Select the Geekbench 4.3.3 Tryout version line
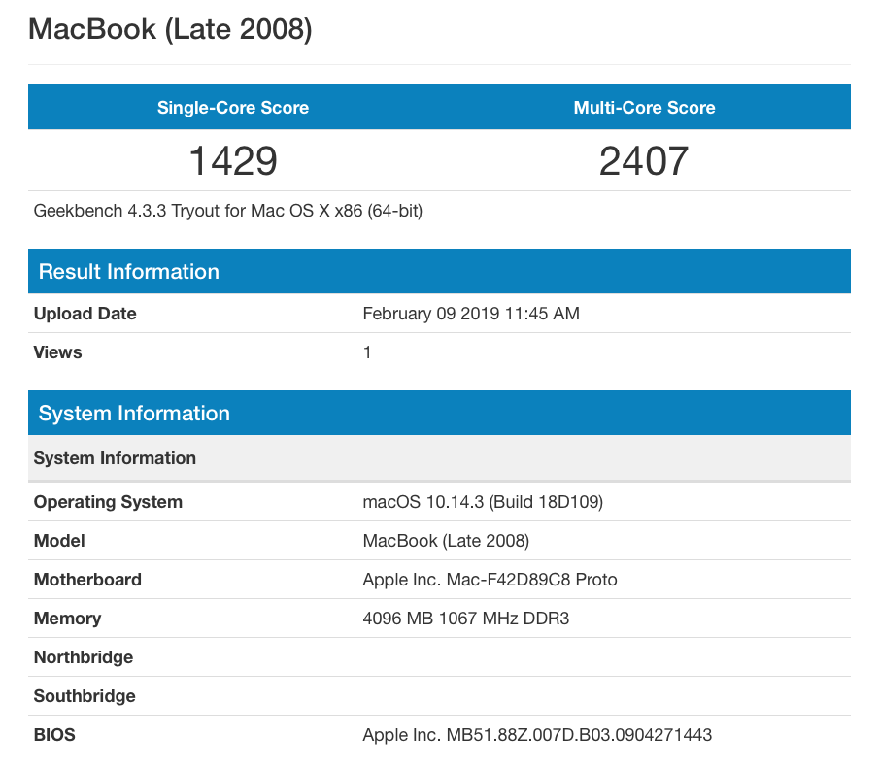This screenshot has width=879, height=769. (228, 211)
